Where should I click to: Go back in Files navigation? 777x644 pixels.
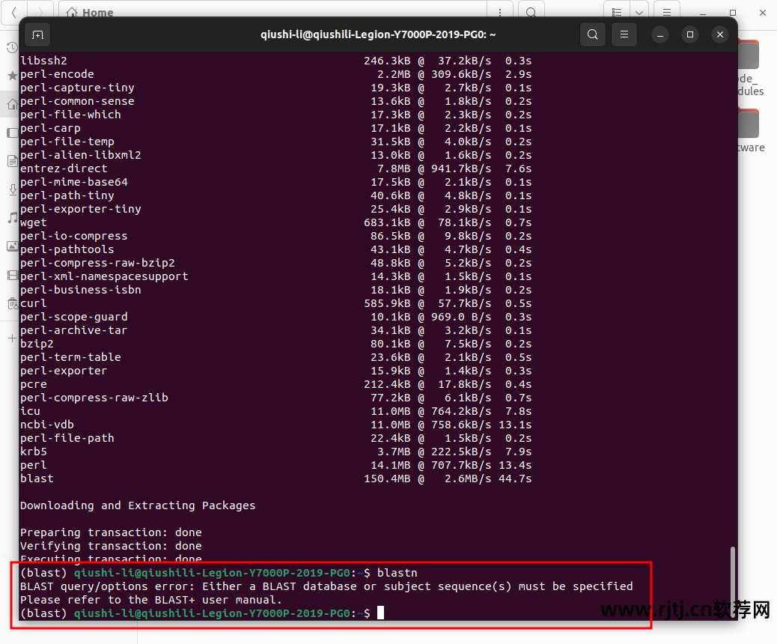[x=13, y=12]
